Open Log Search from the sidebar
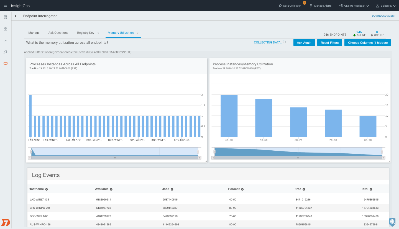Image resolution: width=399 pixels, height=229 pixels. coord(6,17)
